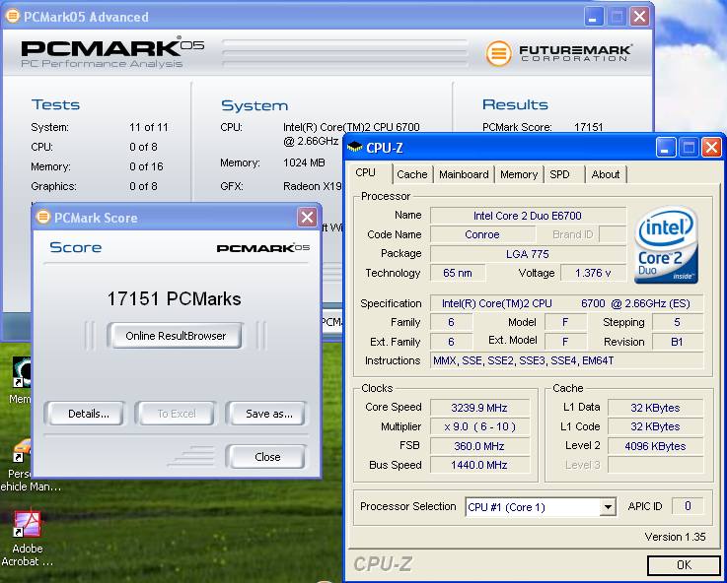Viewport: 727px width, 583px height.
Task: Click the greyed-out To Excel button
Action: pyautogui.click(x=177, y=414)
